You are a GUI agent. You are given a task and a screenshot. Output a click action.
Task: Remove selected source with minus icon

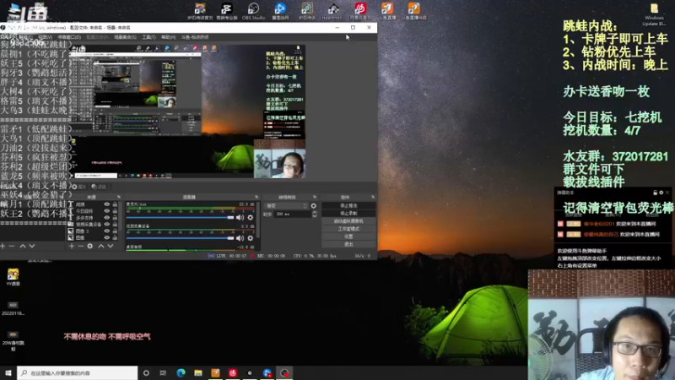coord(80,246)
